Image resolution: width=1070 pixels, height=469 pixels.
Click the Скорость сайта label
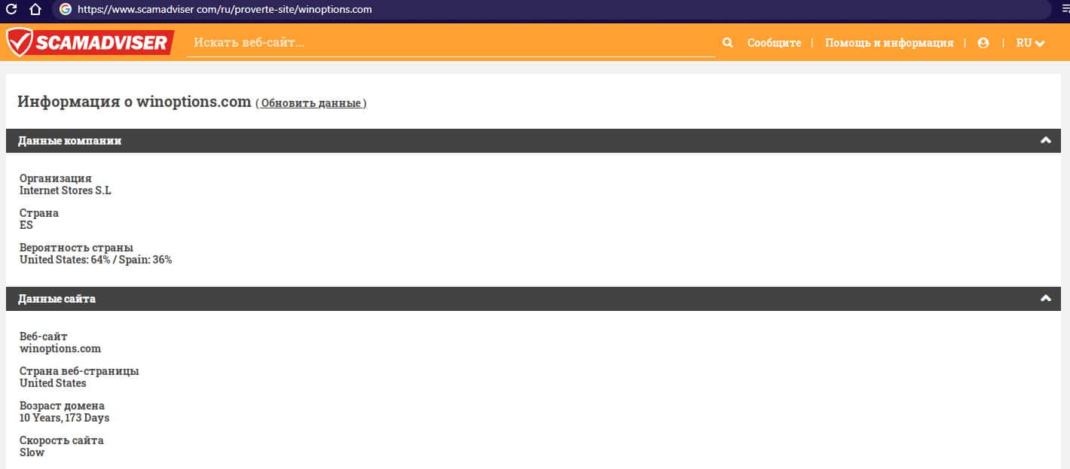(62, 440)
